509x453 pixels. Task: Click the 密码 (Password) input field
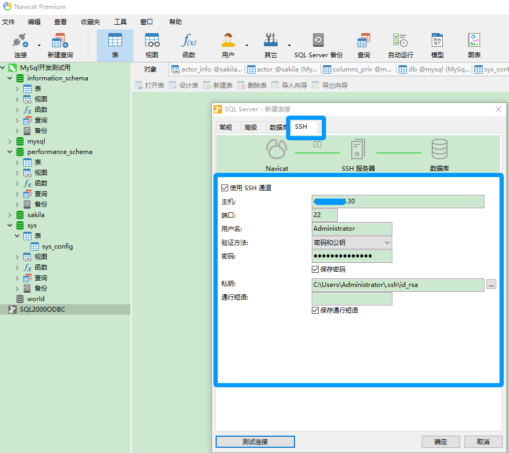(x=352, y=256)
